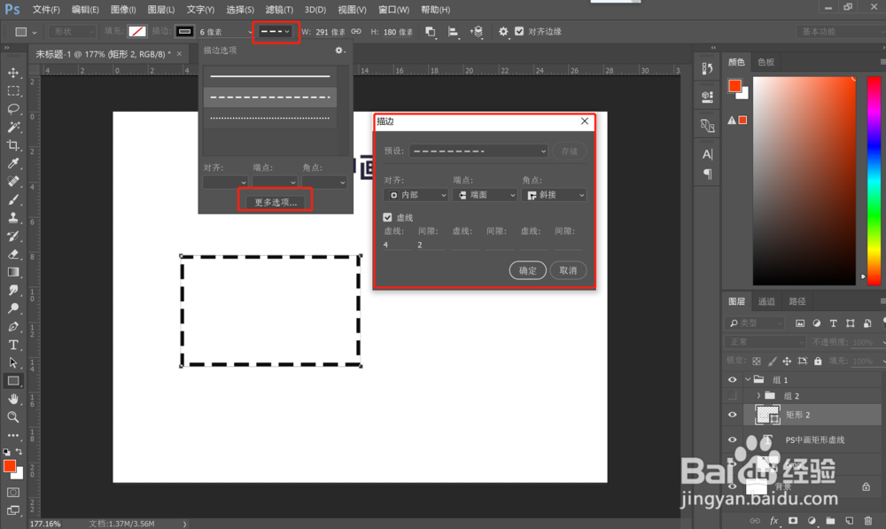The image size is (886, 529).
Task: Select the Pen tool
Action: 13,327
